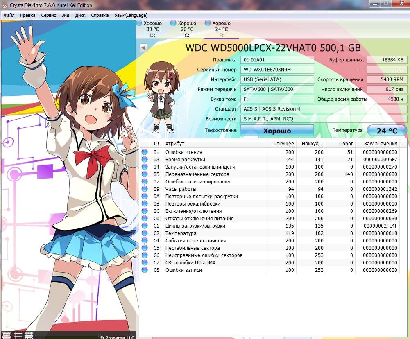Click the Атрибут column header
Screen dimensions: 410x339
214,143
